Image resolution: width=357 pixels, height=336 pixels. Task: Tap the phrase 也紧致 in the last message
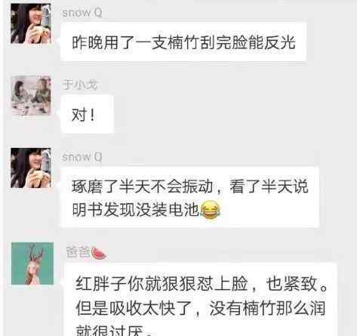pos(291,284)
